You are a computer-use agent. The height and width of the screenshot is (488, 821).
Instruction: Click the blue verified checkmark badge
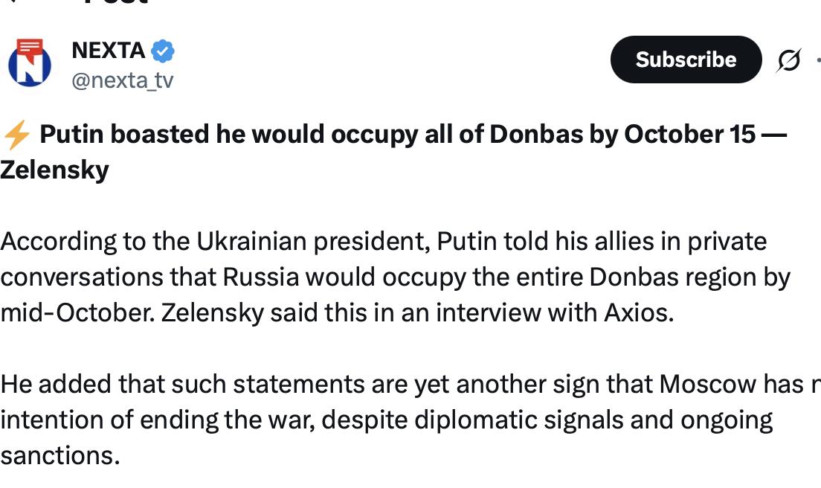(163, 51)
